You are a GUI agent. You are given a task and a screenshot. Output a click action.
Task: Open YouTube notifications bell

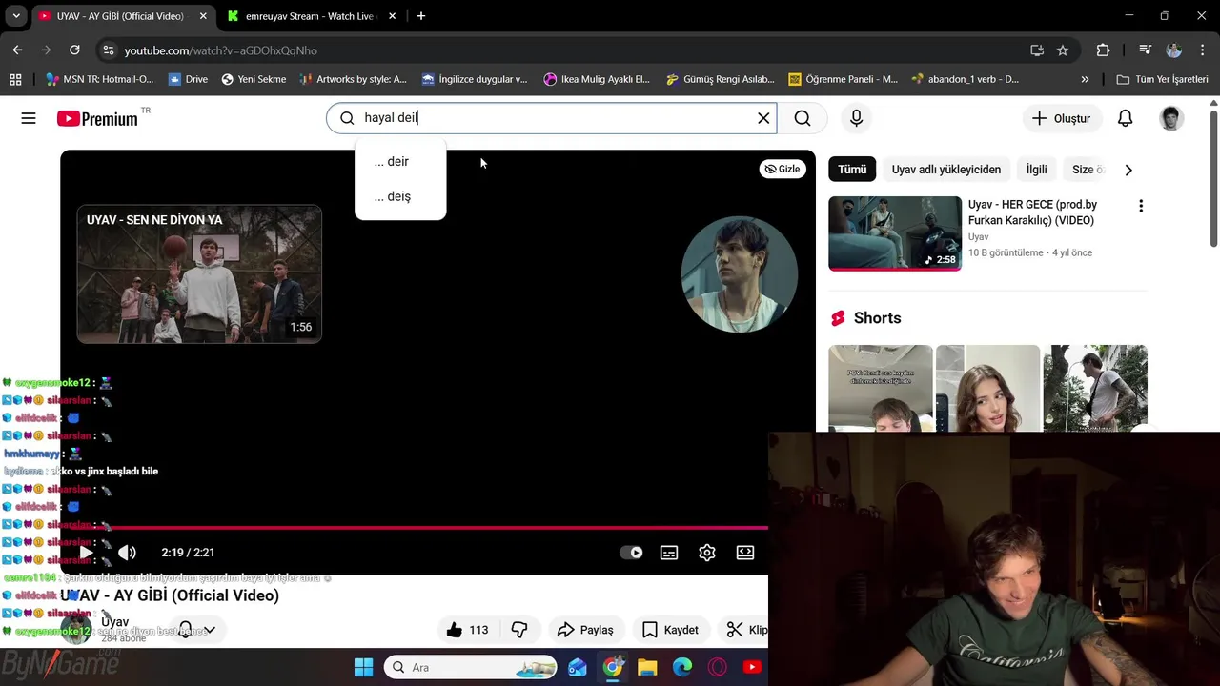pos(1125,118)
